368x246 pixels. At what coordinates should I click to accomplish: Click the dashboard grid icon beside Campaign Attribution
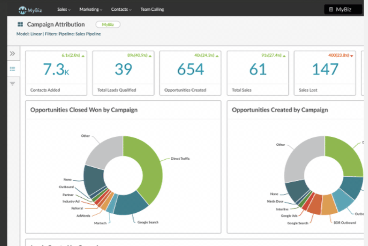[x=19, y=24]
